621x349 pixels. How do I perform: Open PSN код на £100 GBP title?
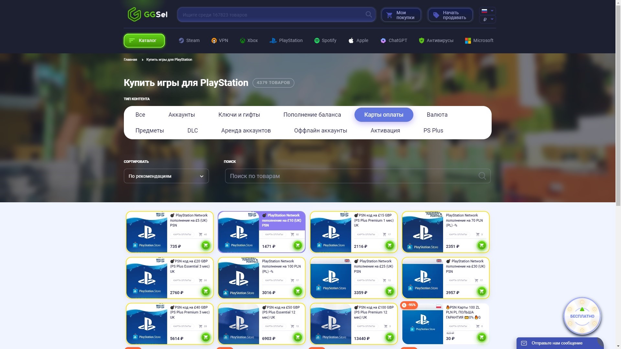[x=374, y=312]
